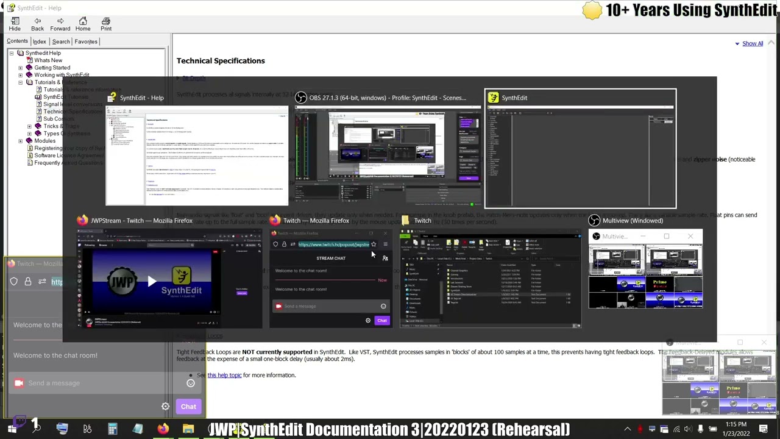Switch to the Favorites tab
The image size is (780, 439).
click(86, 41)
